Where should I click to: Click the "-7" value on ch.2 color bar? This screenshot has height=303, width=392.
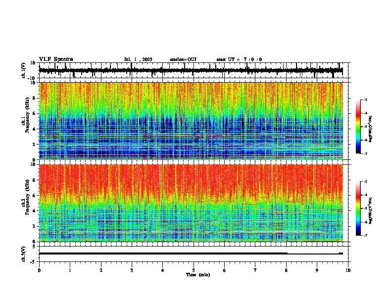tap(365, 235)
